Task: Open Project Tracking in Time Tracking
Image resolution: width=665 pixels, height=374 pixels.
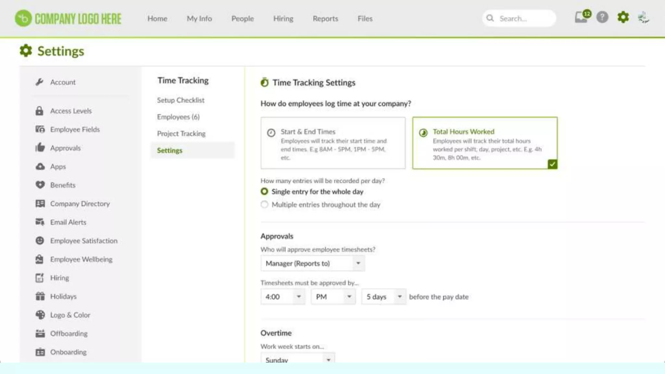Action: pyautogui.click(x=181, y=134)
